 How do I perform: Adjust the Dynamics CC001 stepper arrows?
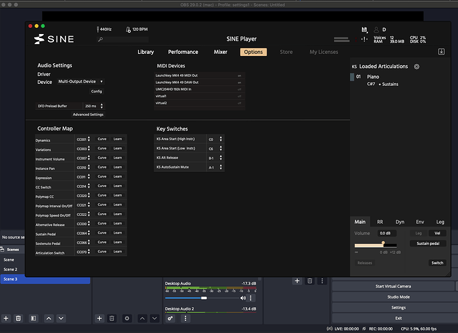(x=89, y=139)
